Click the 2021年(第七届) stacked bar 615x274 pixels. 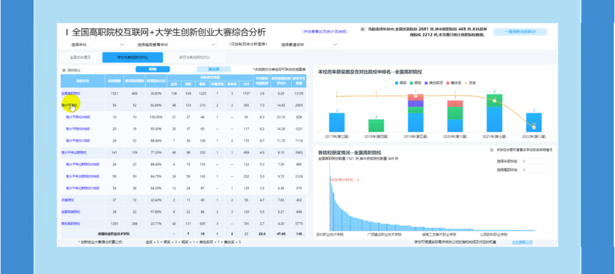[494, 112]
